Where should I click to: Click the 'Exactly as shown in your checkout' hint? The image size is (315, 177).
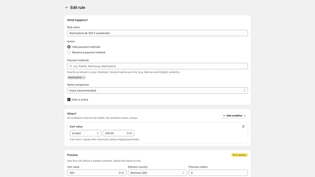coord(124,72)
